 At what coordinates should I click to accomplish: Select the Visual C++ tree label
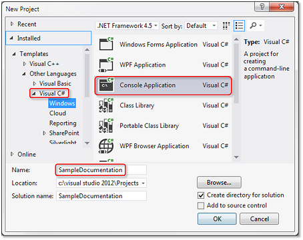click(x=44, y=64)
